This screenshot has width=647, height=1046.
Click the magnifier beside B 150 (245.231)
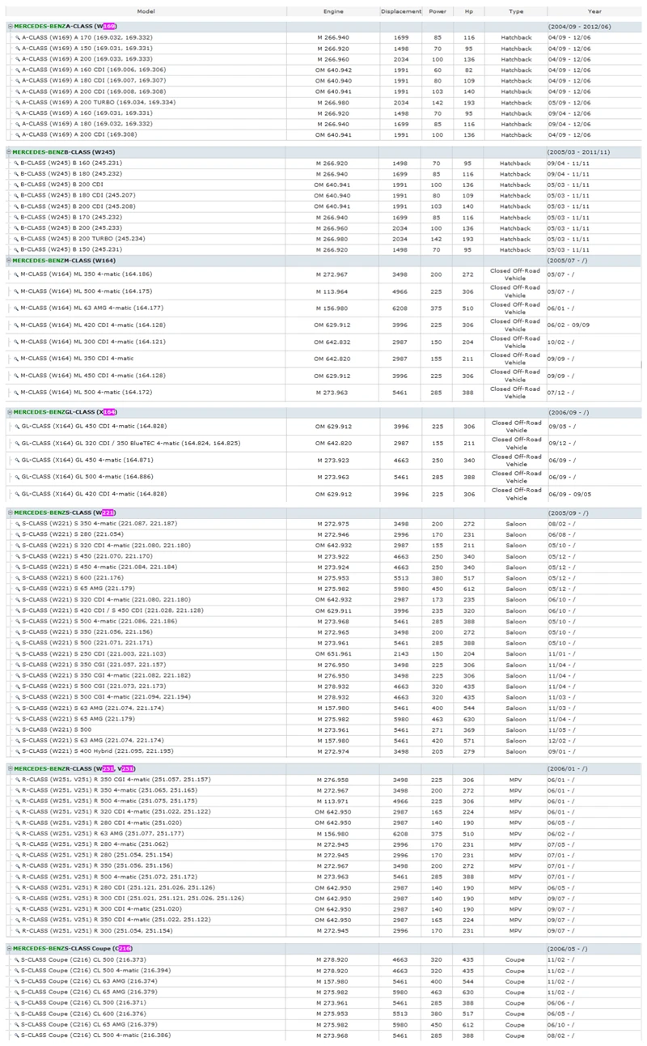[17, 249]
